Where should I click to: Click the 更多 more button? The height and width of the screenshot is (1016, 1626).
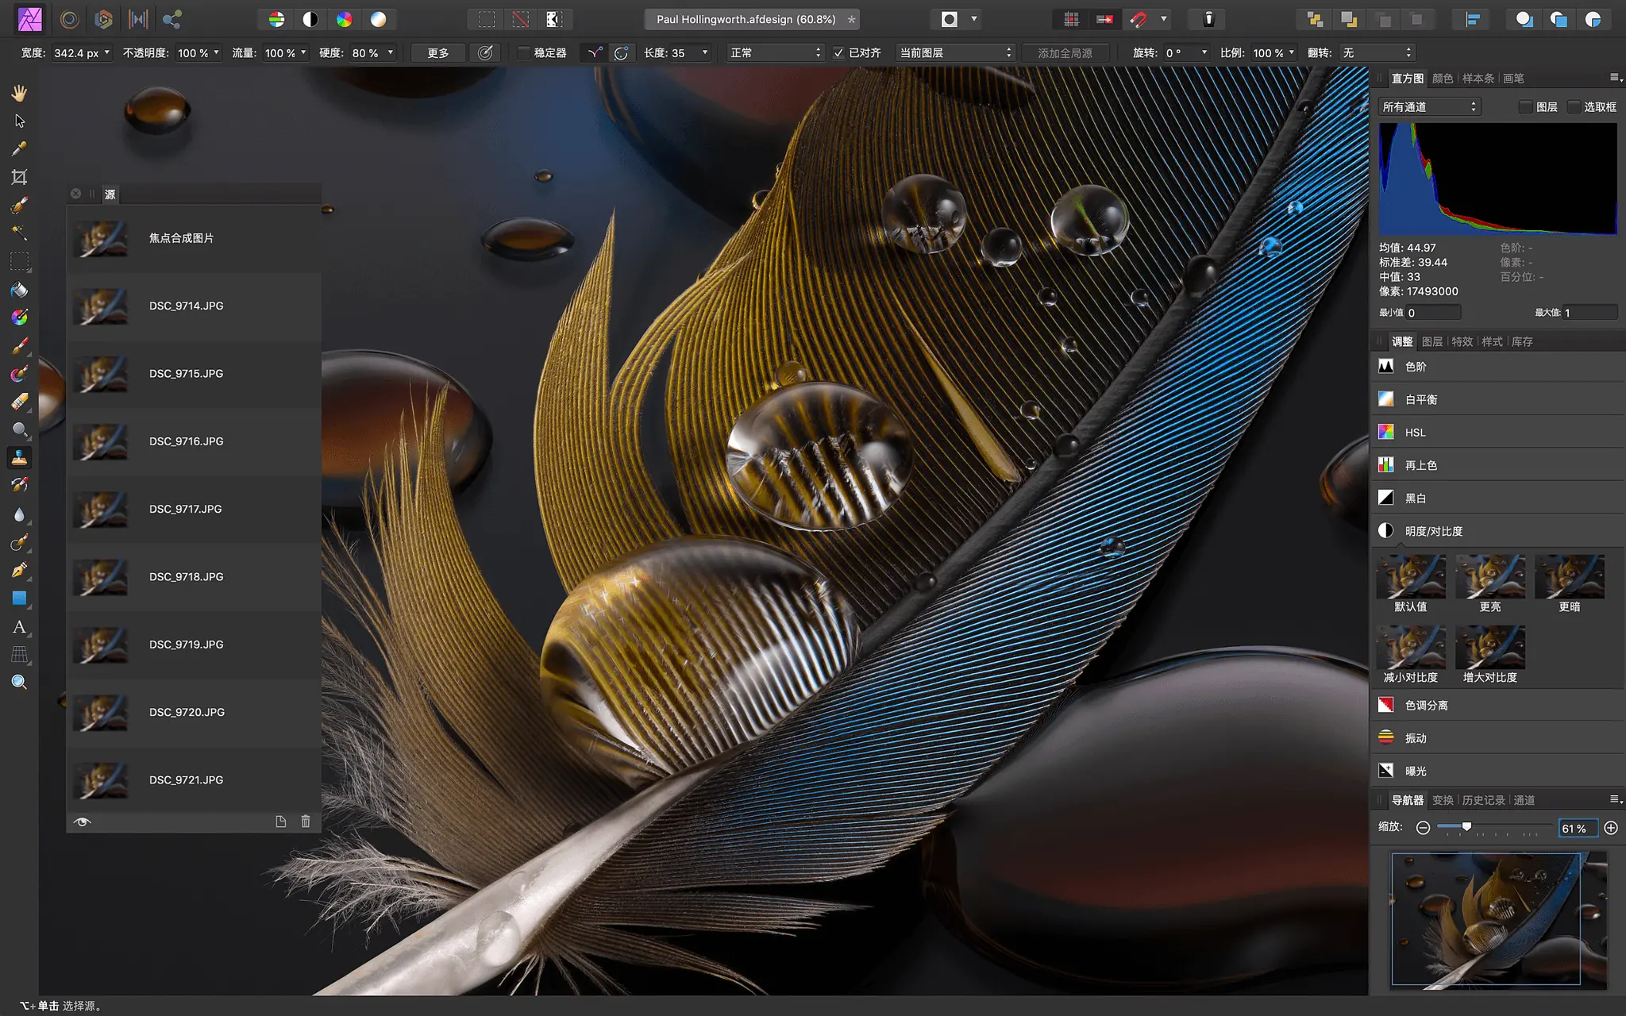pos(437,53)
